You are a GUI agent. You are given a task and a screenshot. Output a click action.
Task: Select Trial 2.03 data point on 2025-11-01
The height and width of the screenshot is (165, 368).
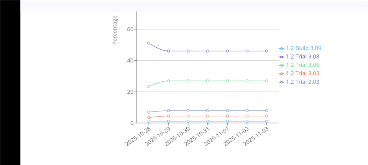(x=227, y=111)
